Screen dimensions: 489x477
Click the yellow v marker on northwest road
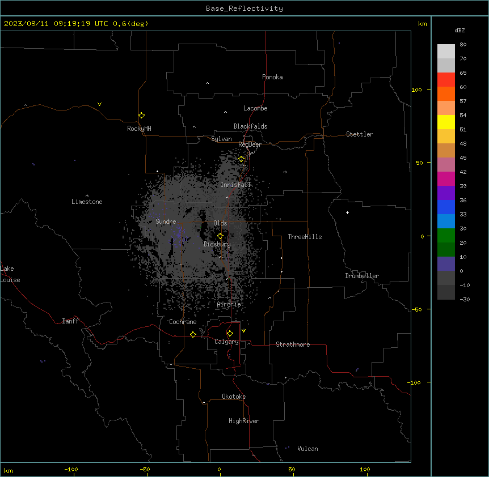[99, 104]
